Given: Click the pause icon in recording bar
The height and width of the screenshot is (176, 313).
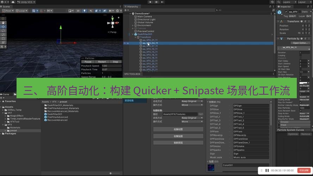Looking at the screenshot, I should point(267,170).
